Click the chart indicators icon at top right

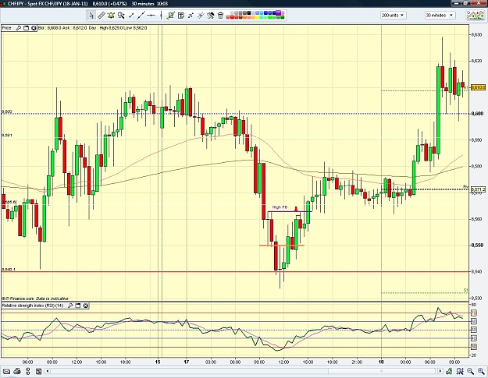point(476,15)
